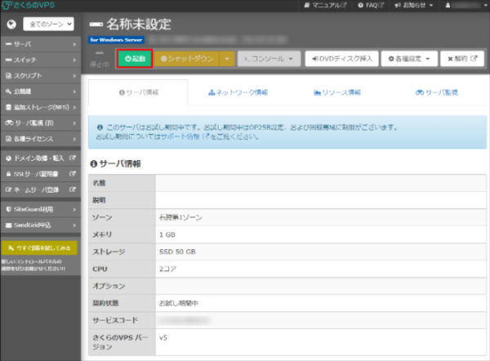
Task: Expand chevron on the スイッチ sidebar row
Action: [74, 60]
